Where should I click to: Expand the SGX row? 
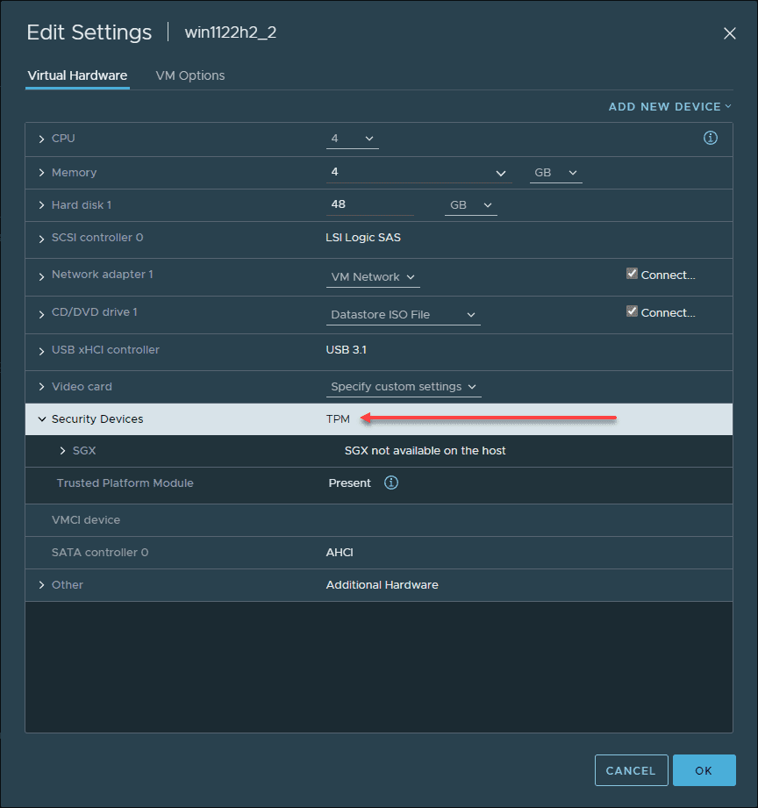tap(63, 451)
